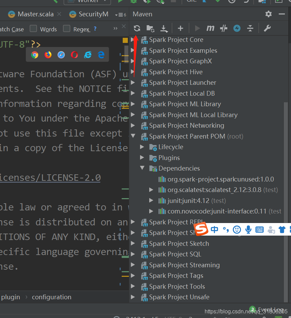Expand Spark Project Launcher node
The image size is (291, 318).
pos(133,82)
